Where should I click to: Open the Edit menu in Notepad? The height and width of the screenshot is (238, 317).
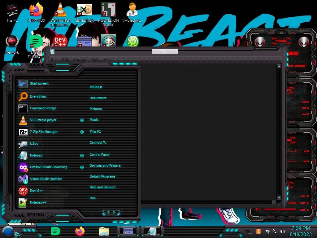pos(65,59)
